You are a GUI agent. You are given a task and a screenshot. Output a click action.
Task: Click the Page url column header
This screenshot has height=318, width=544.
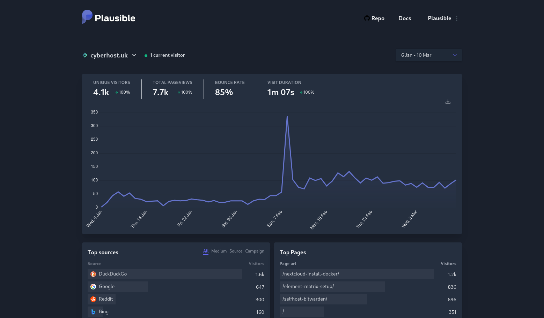(288, 264)
